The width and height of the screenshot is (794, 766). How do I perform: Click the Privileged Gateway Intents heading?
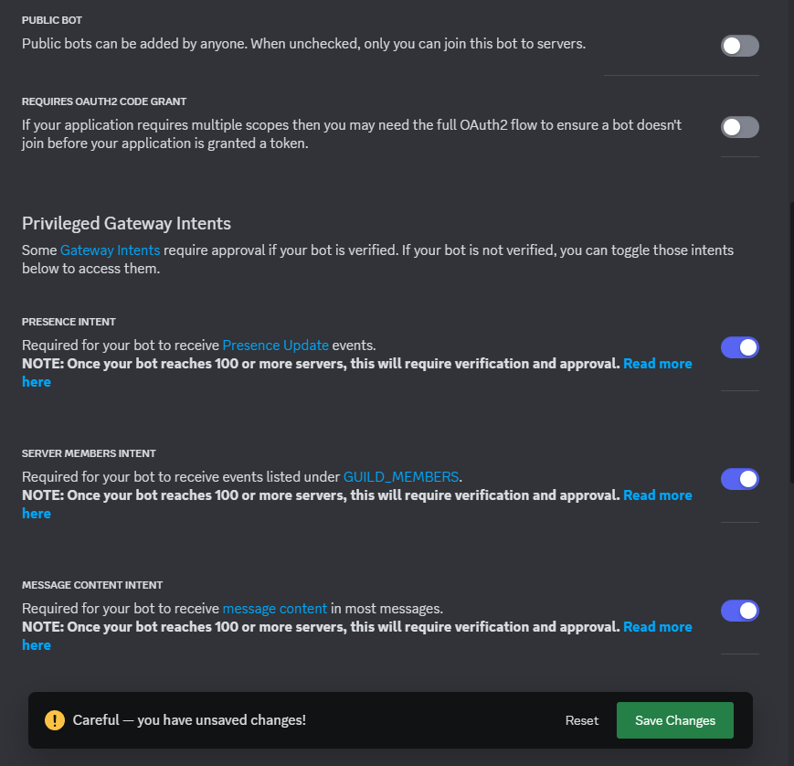click(x=126, y=223)
